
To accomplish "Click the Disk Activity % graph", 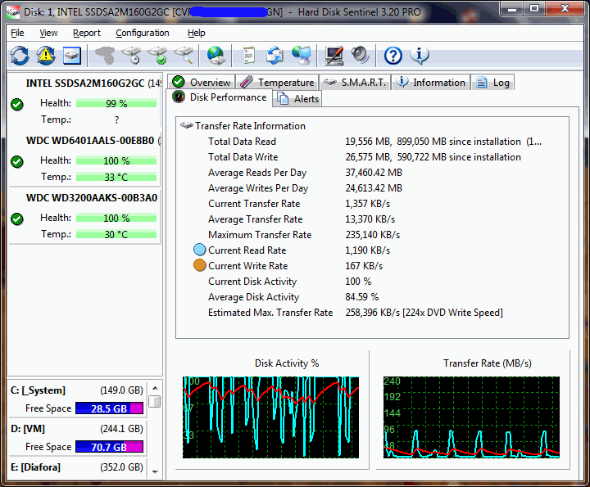I will (x=270, y=417).
